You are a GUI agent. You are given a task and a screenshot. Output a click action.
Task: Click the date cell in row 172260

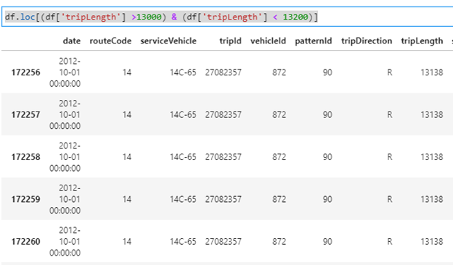(x=65, y=241)
